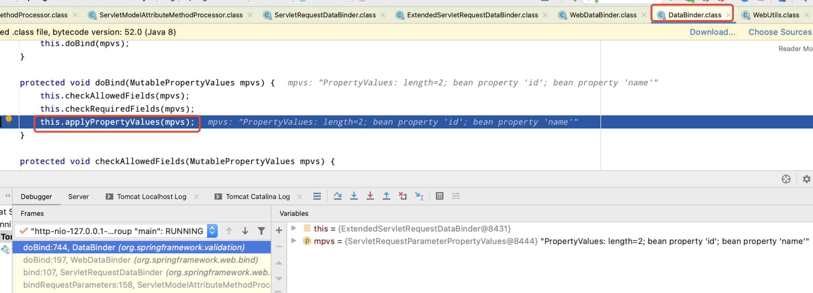Select next frame down arrow
Screen dimensions: 813x293
[245, 231]
